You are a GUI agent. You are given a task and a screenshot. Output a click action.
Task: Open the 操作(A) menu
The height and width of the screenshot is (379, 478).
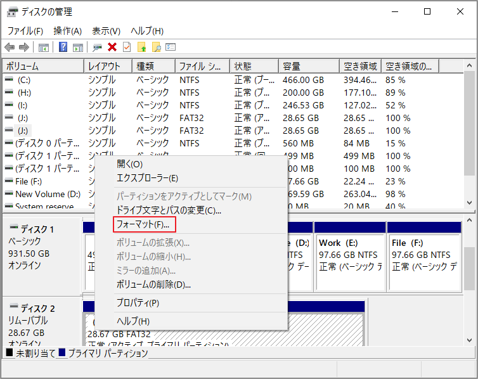(68, 31)
